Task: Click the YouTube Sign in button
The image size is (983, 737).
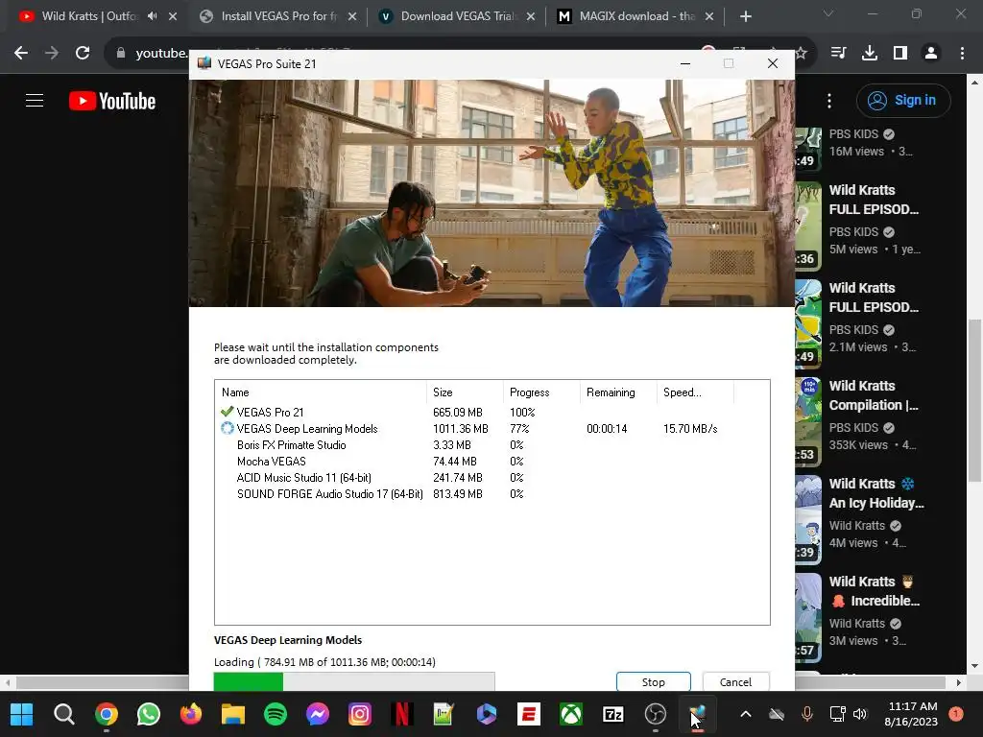Action: point(903,100)
